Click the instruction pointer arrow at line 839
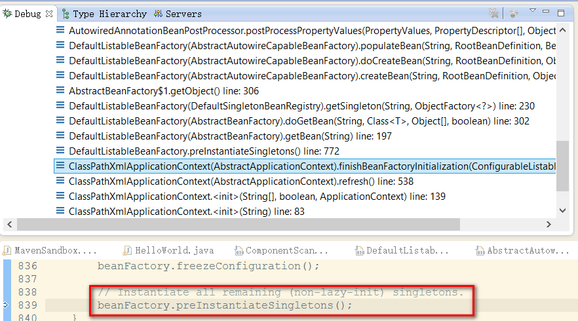This screenshot has height=321, width=578. 5,305
